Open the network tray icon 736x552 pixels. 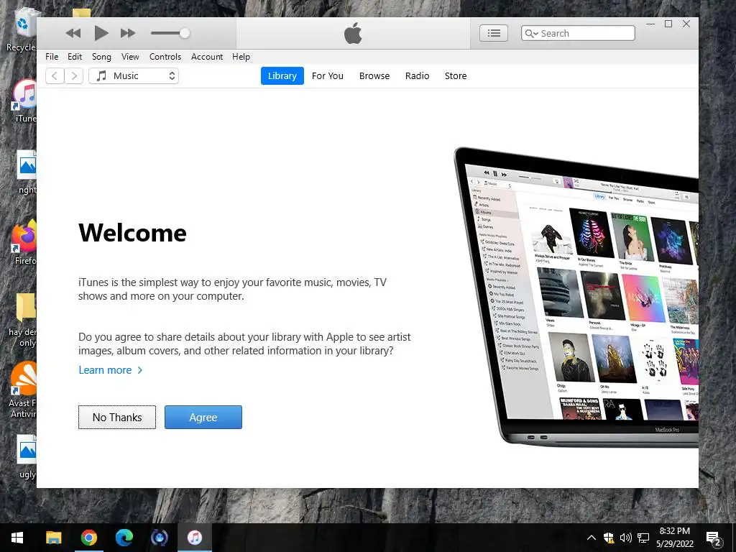coord(643,538)
